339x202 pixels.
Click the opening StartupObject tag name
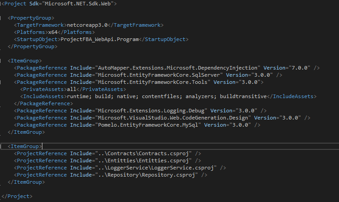pyautogui.click(x=37, y=39)
